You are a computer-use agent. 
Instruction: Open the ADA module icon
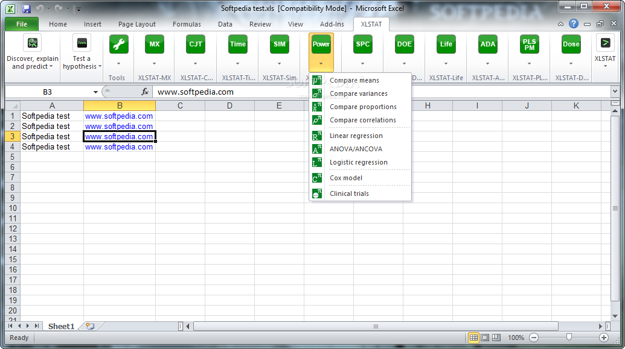click(x=487, y=44)
